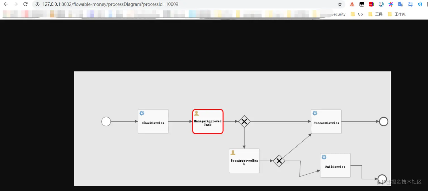Select the BossApprovedTask box
The image size is (428, 191).
244,161
